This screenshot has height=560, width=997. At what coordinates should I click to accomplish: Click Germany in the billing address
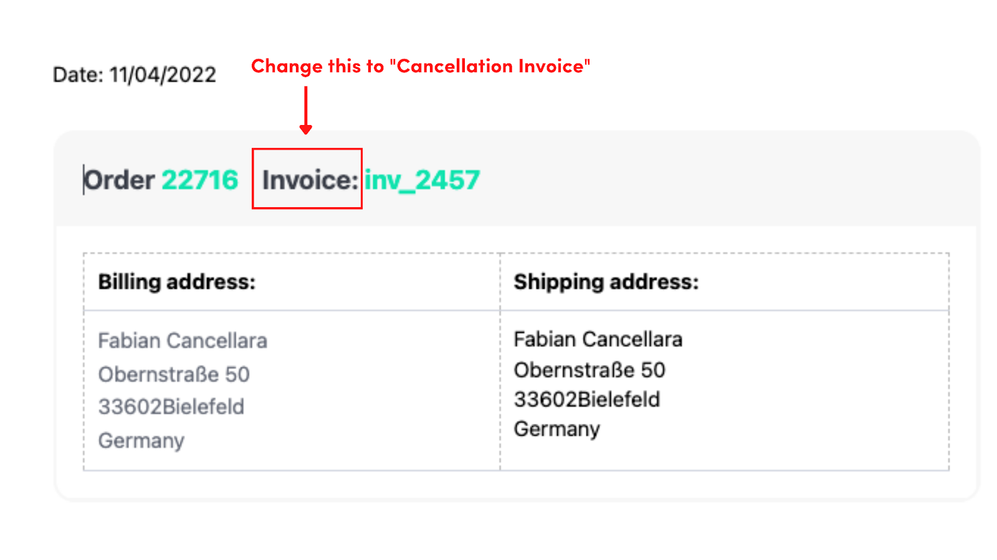pos(141,441)
